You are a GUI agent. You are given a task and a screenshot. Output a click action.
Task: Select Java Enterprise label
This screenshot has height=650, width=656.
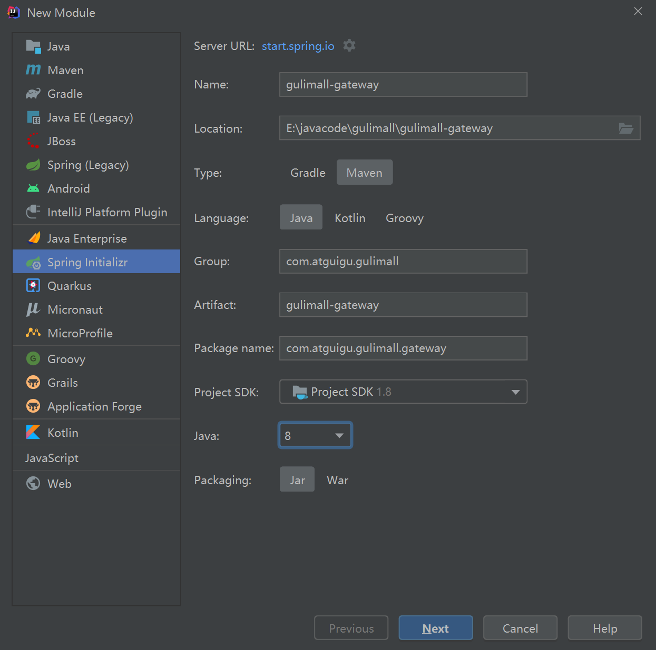(87, 238)
